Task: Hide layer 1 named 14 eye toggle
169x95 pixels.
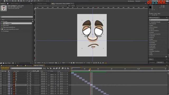Action: tap(1, 73)
